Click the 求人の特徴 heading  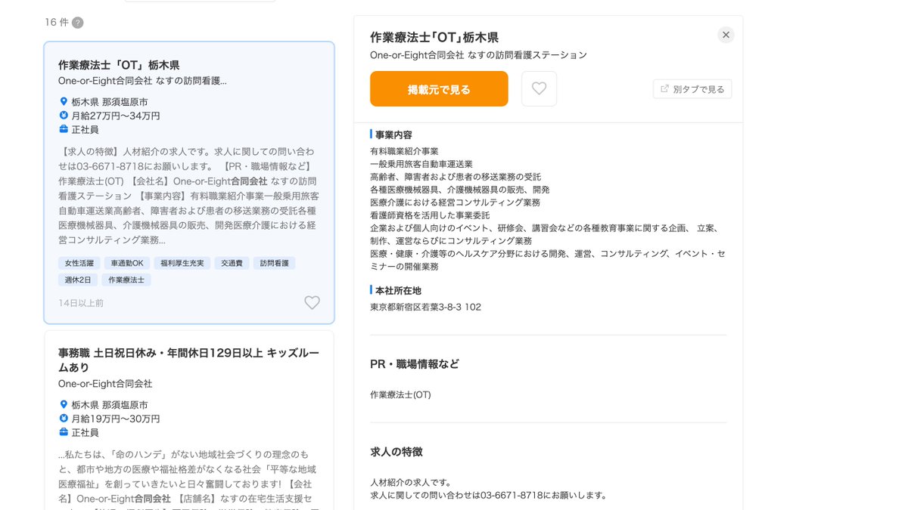point(396,451)
